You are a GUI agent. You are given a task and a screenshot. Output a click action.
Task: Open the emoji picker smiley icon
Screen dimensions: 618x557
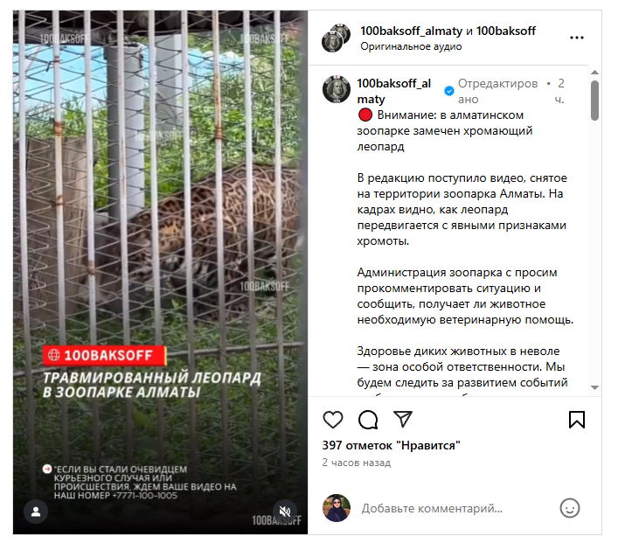(x=570, y=508)
